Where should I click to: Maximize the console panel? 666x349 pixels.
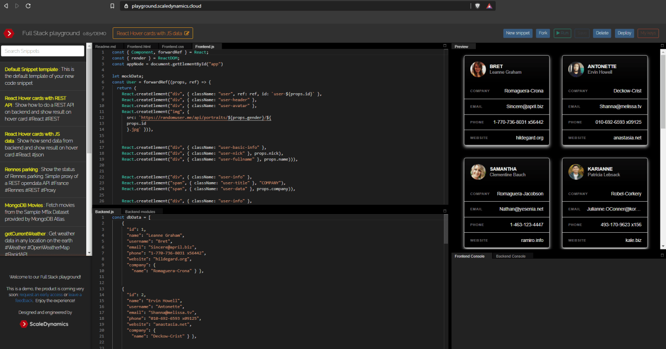pos(662,256)
